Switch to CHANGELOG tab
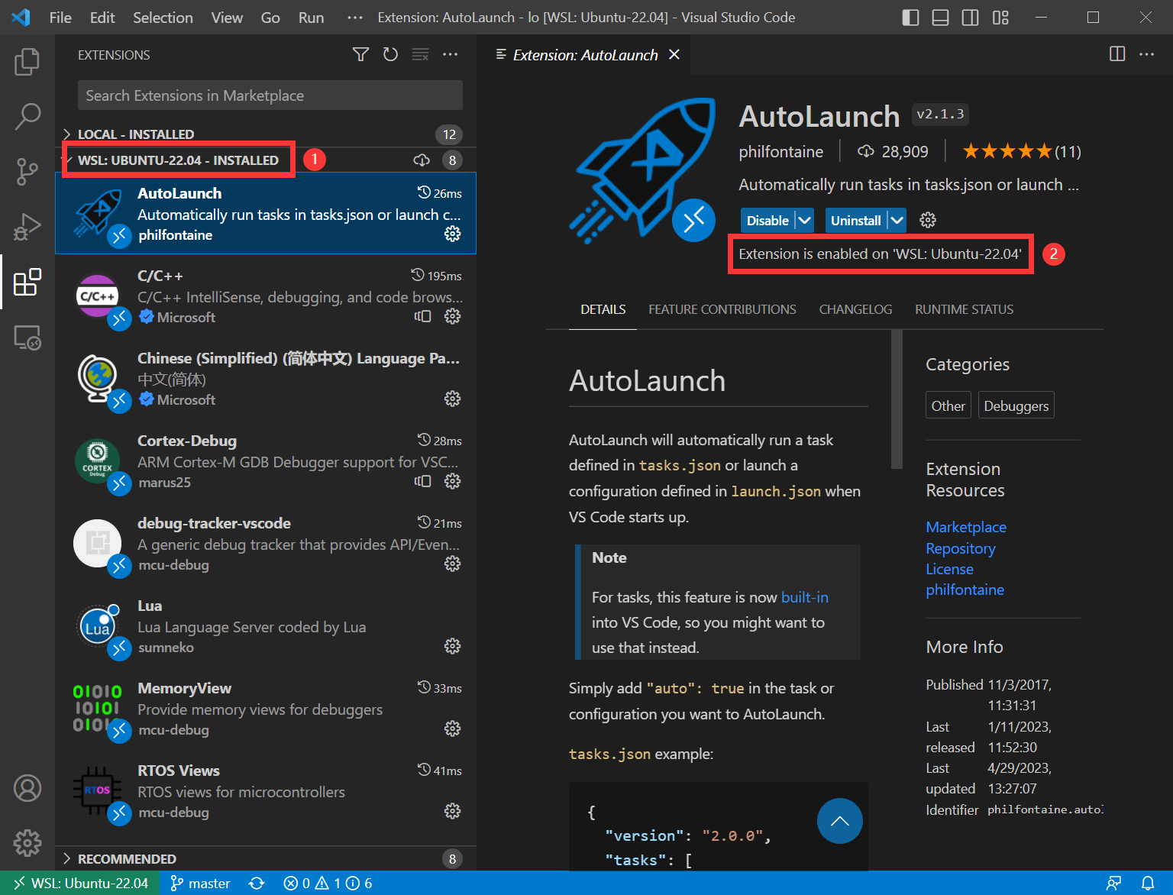Viewport: 1173px width, 895px height. click(855, 309)
